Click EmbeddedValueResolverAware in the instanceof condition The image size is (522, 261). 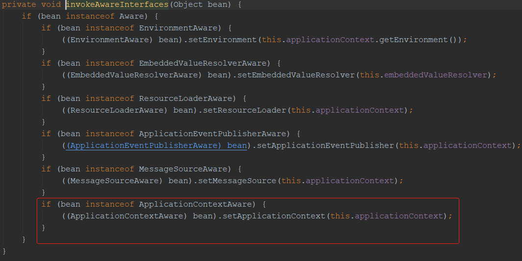coord(203,63)
